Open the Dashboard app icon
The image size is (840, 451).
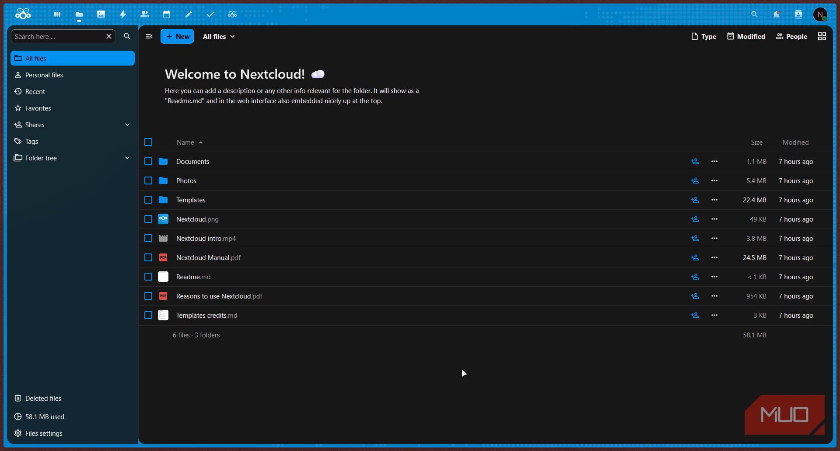click(x=57, y=14)
